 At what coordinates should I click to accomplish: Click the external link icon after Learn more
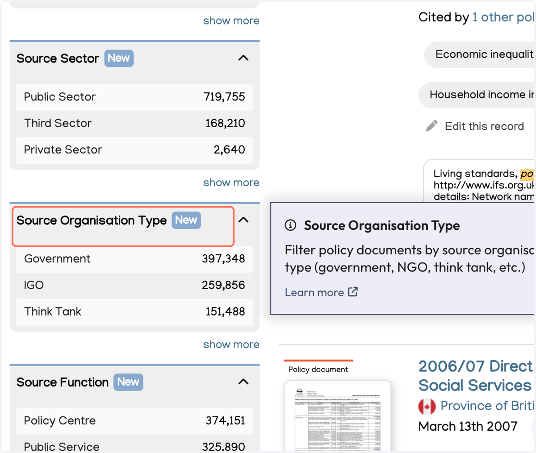[353, 292]
